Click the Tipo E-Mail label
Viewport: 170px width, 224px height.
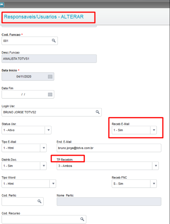click(9, 142)
